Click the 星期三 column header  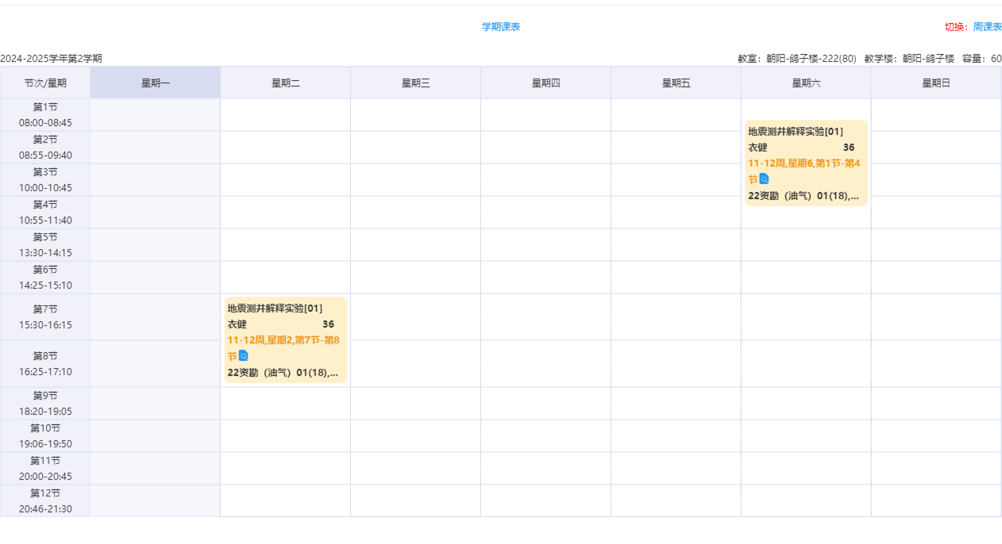pyautogui.click(x=415, y=83)
